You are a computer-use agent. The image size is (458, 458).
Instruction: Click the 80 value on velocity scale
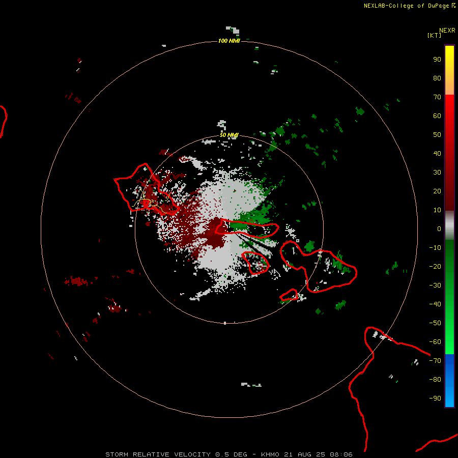point(437,78)
